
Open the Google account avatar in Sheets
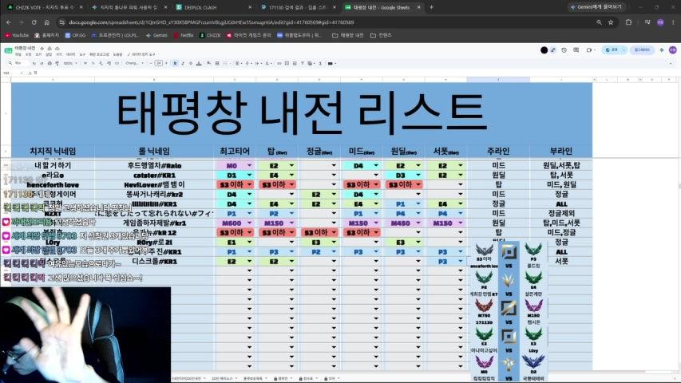673,50
